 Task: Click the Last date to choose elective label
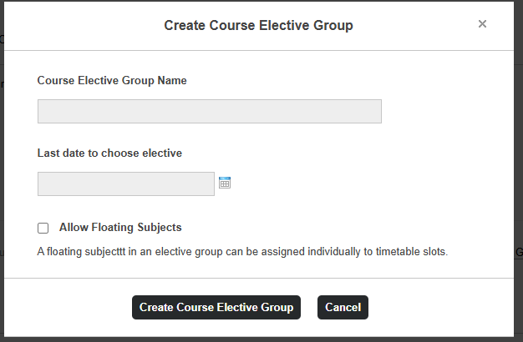tap(109, 153)
